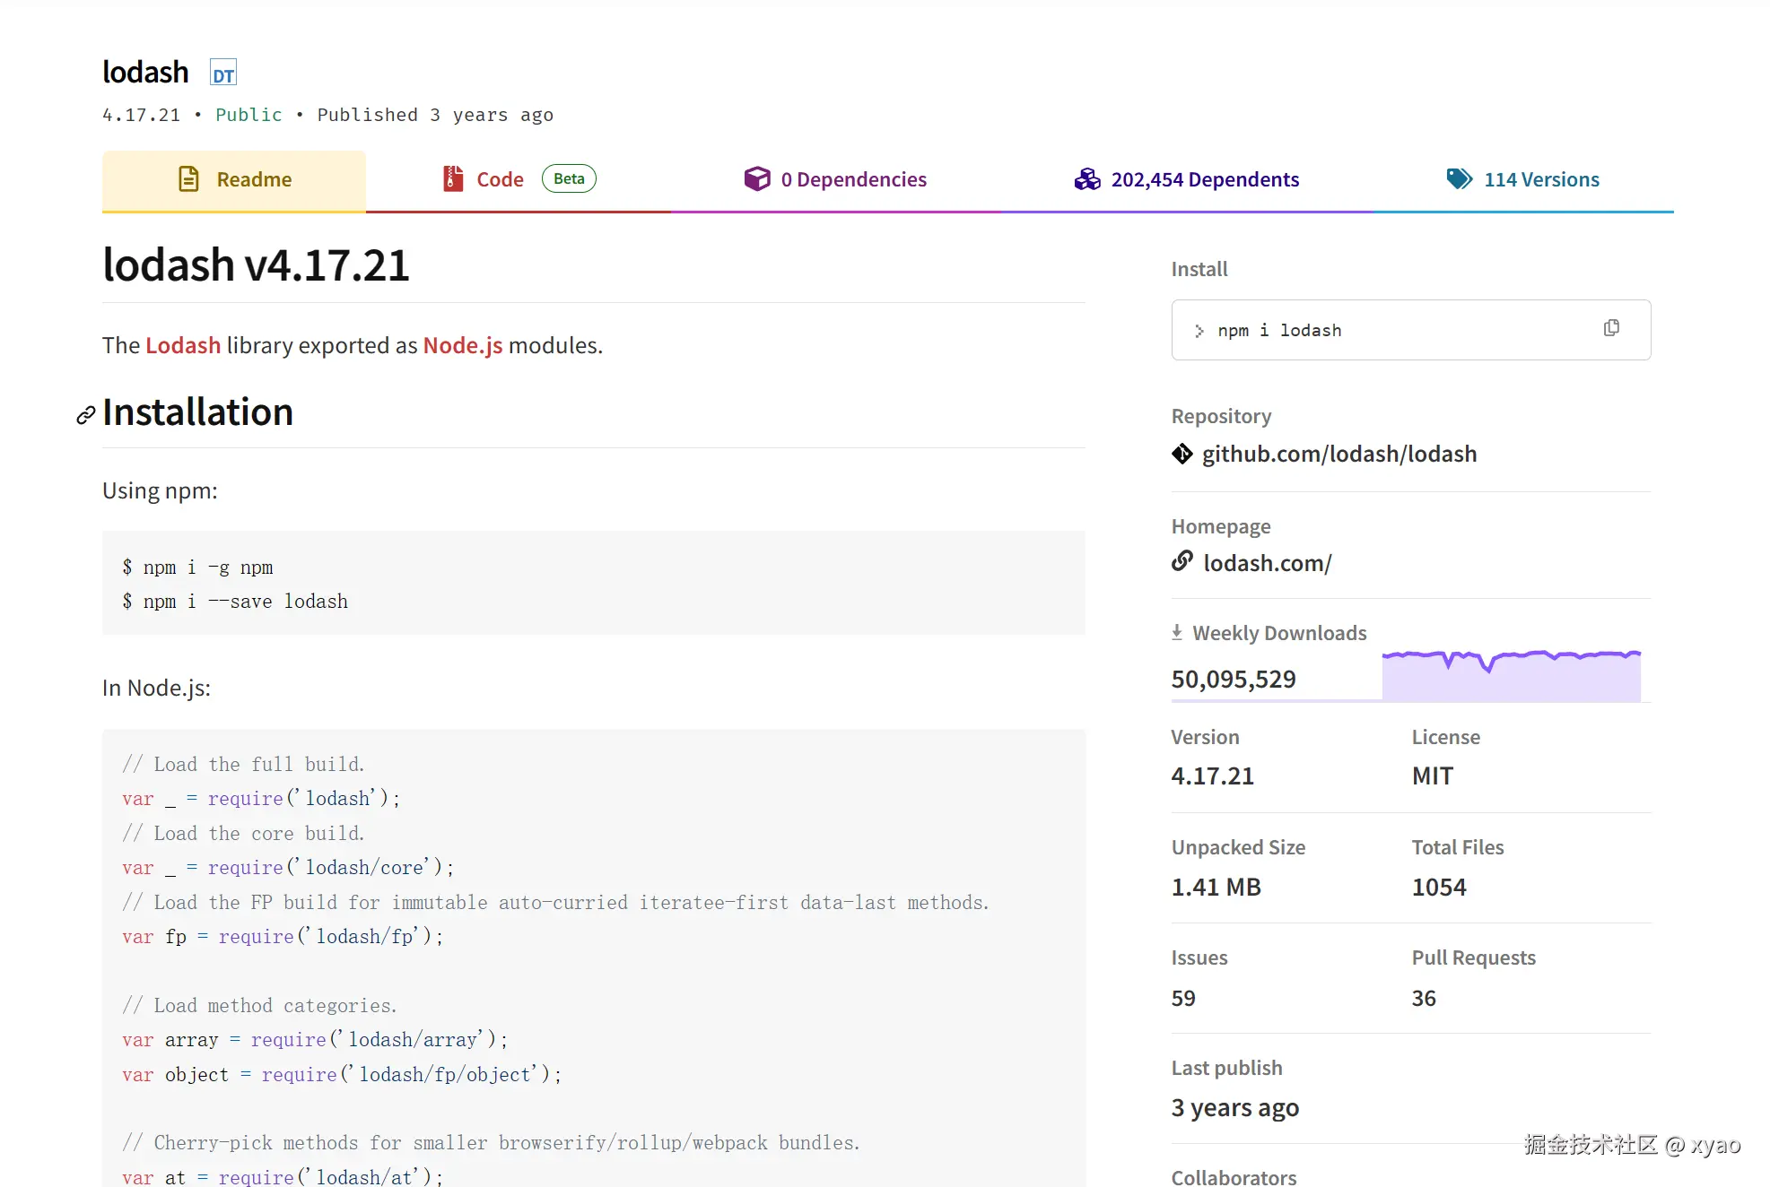
Task: Click the Dependencies box icon
Action: click(756, 179)
